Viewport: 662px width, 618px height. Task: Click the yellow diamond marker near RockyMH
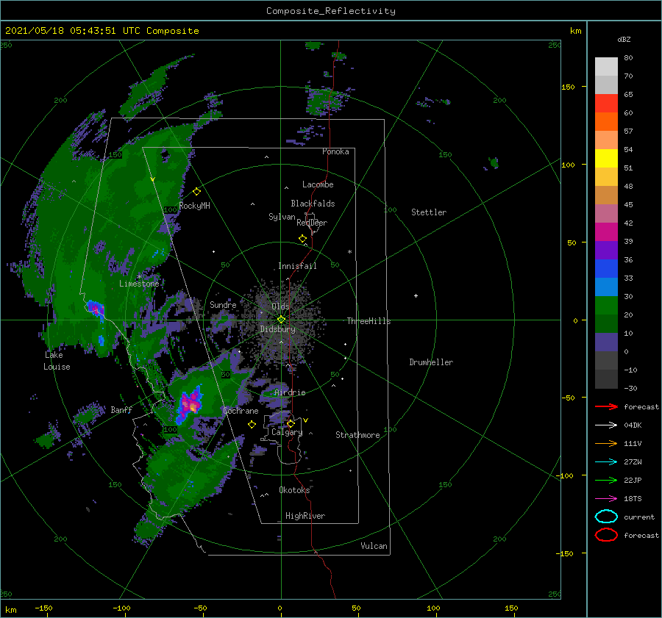click(x=196, y=192)
